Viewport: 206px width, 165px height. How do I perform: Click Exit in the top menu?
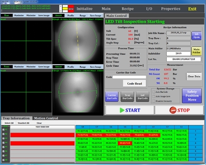click(x=192, y=9)
